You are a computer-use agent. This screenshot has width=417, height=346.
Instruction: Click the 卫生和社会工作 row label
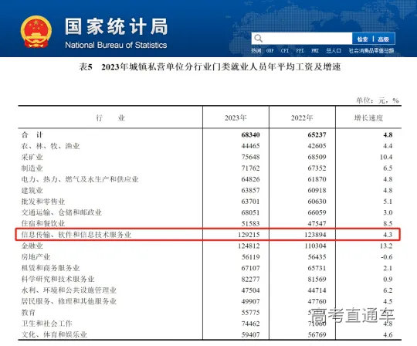click(x=47, y=324)
